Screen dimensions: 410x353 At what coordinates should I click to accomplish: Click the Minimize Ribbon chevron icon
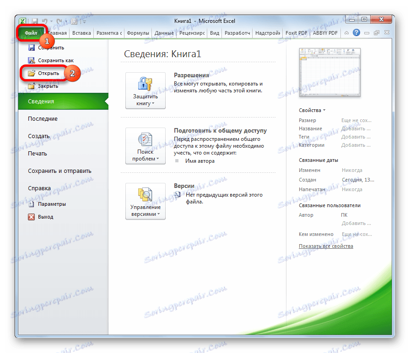coord(347,32)
